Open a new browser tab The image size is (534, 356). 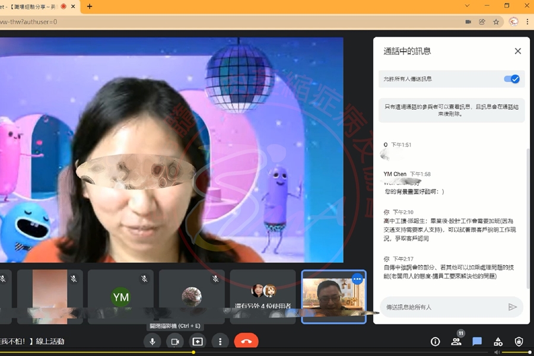point(90,7)
